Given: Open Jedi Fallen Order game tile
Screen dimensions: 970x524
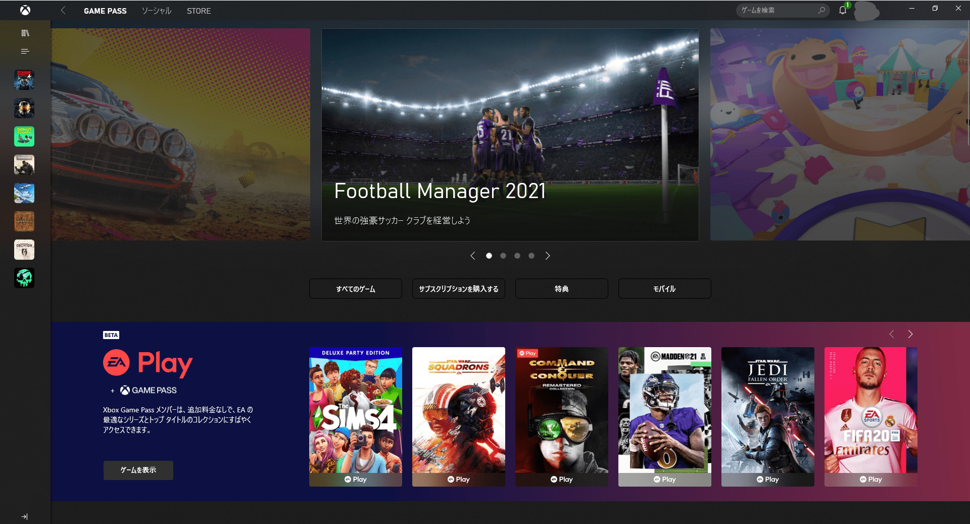Looking at the screenshot, I should tap(768, 417).
